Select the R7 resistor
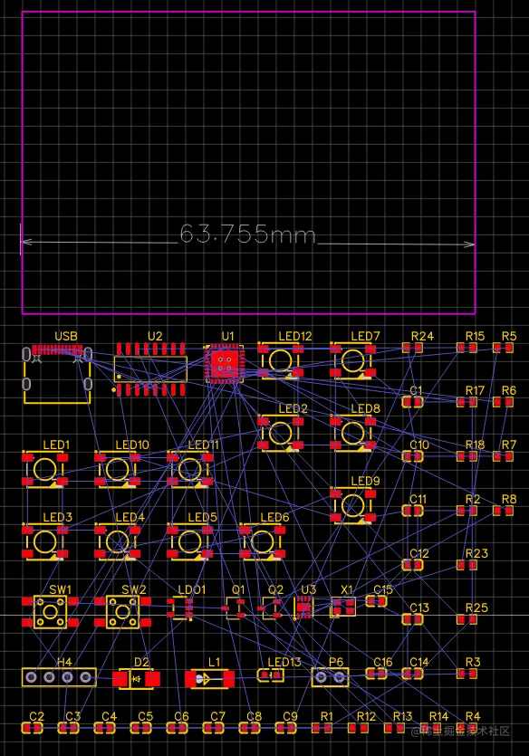 click(503, 456)
